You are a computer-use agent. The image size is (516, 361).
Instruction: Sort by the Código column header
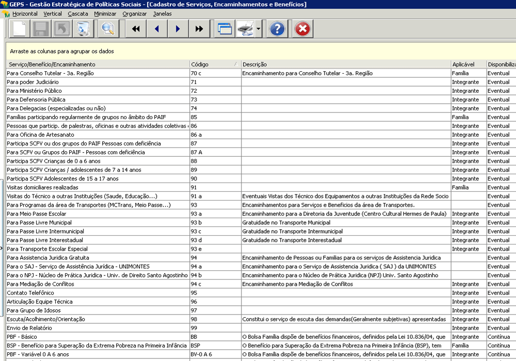tap(215, 64)
